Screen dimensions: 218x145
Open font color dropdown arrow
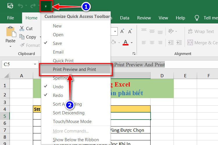point(131,43)
